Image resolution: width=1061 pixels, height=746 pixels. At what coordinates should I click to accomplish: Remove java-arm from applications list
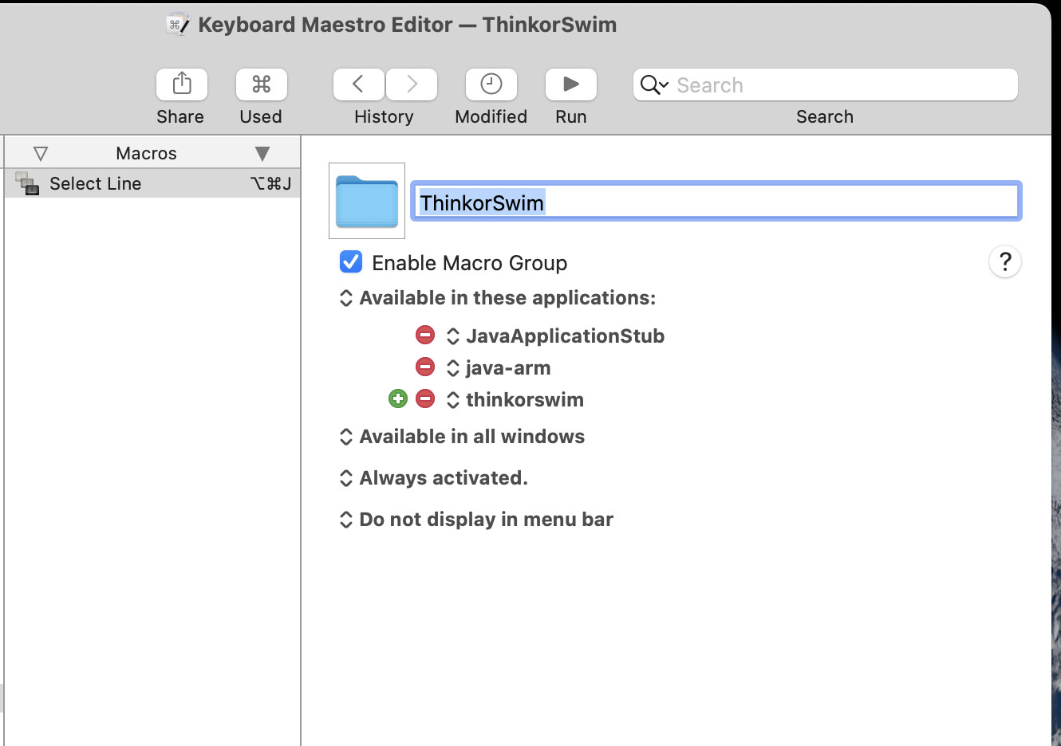tap(425, 367)
